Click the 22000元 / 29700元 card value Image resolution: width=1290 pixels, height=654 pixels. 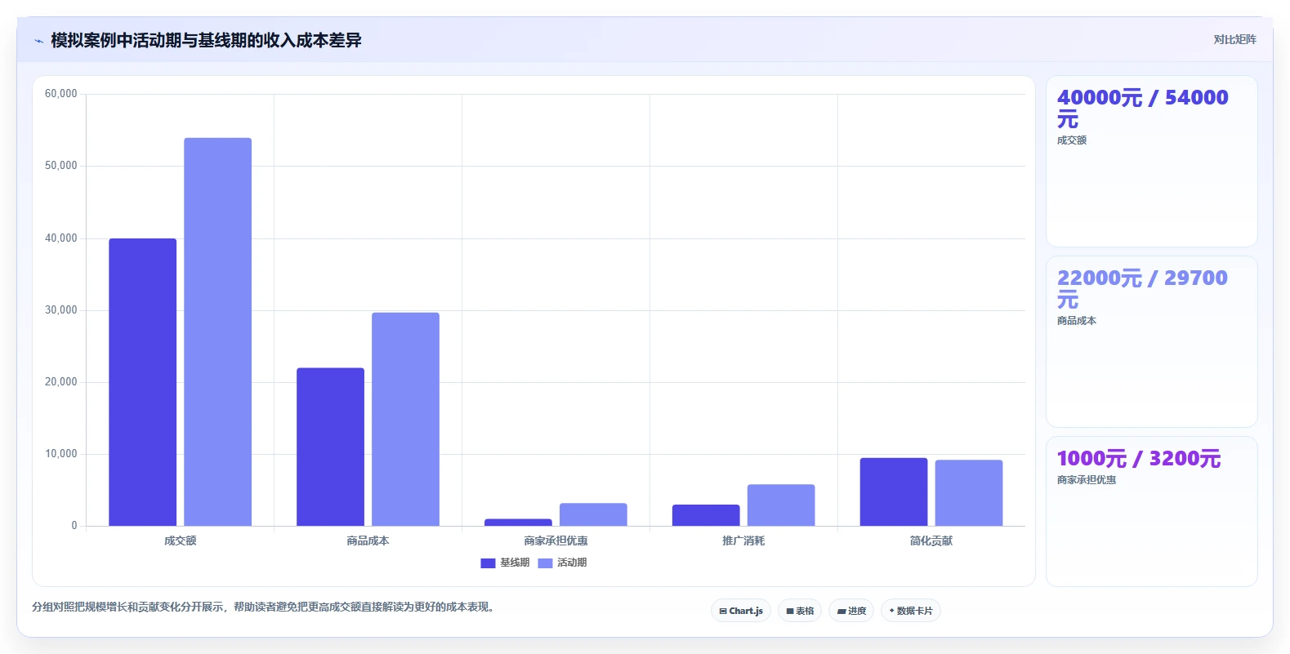click(1142, 289)
